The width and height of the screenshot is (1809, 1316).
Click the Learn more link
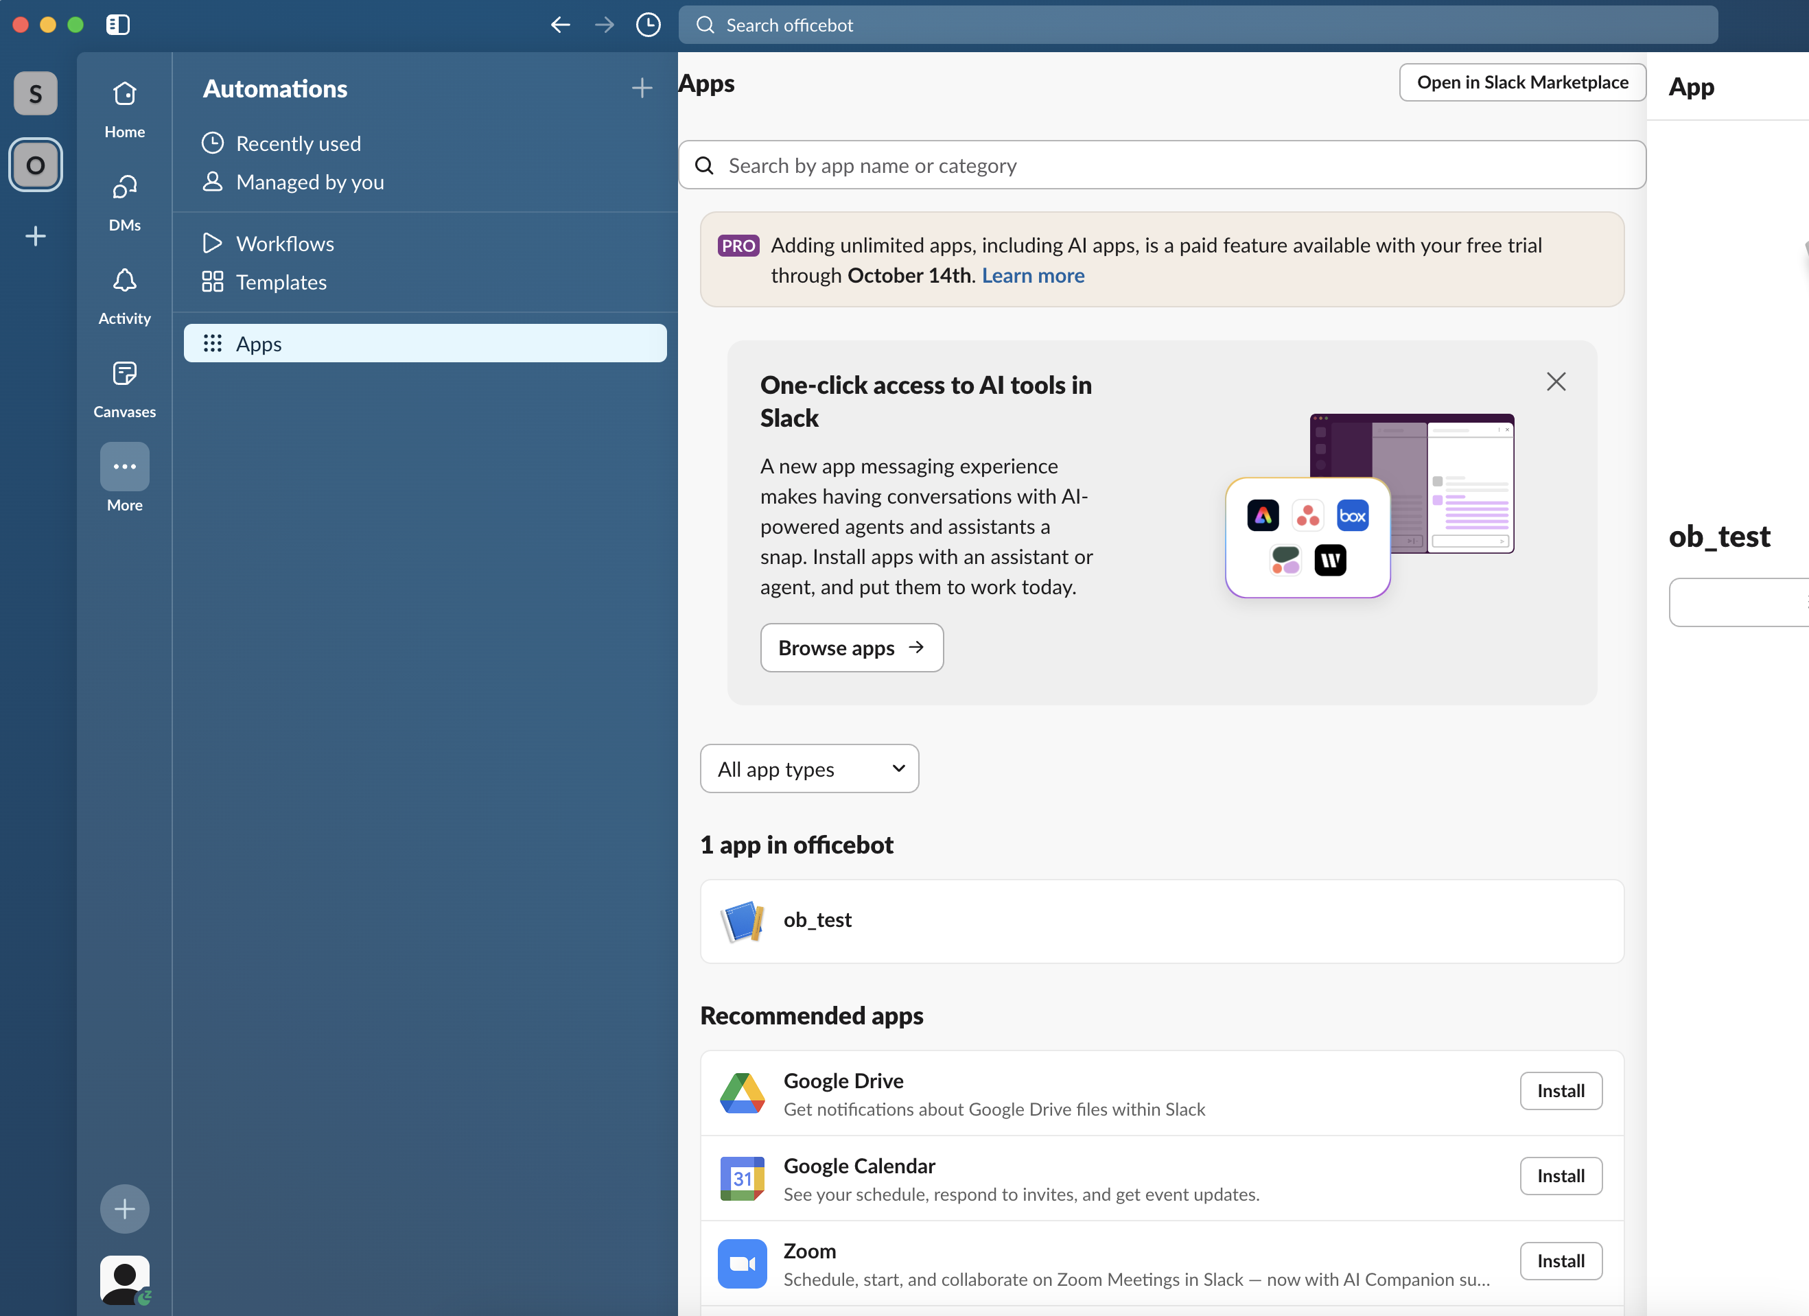pyautogui.click(x=1032, y=275)
